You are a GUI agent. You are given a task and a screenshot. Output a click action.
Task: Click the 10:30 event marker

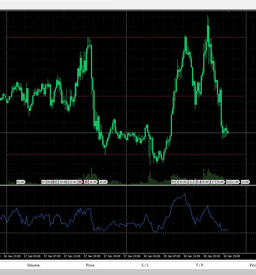[183, 182]
